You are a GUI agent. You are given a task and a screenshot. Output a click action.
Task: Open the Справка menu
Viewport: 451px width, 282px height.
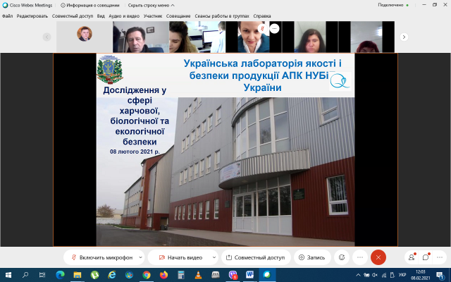point(262,16)
